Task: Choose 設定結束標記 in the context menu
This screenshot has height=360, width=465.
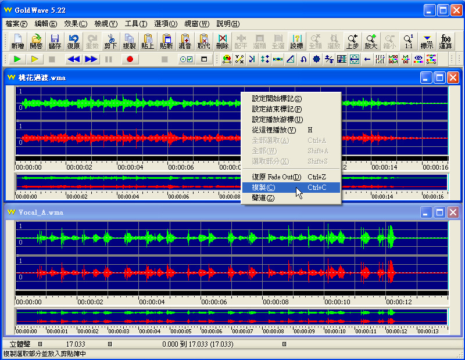Action: click(x=291, y=109)
